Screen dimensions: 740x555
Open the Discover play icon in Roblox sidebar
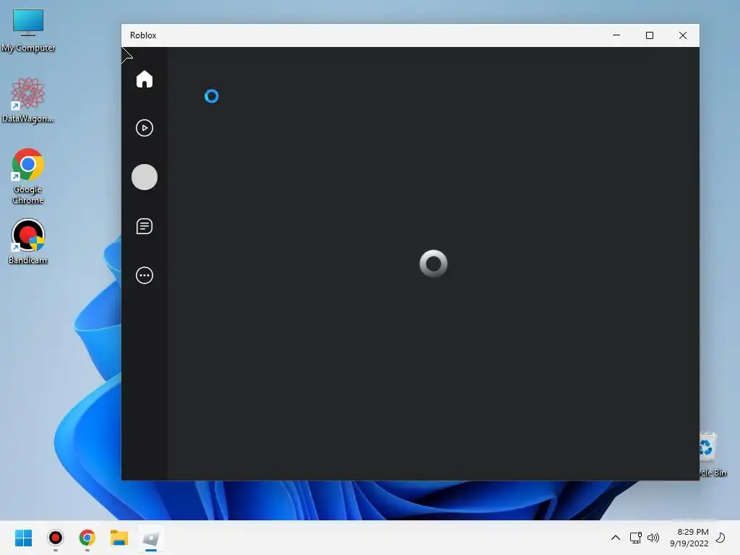click(x=145, y=128)
